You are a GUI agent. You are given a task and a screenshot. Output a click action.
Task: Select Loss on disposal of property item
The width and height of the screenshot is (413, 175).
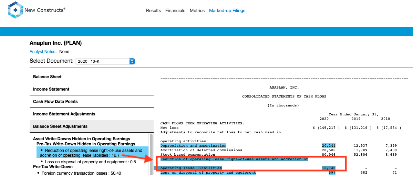(90, 162)
